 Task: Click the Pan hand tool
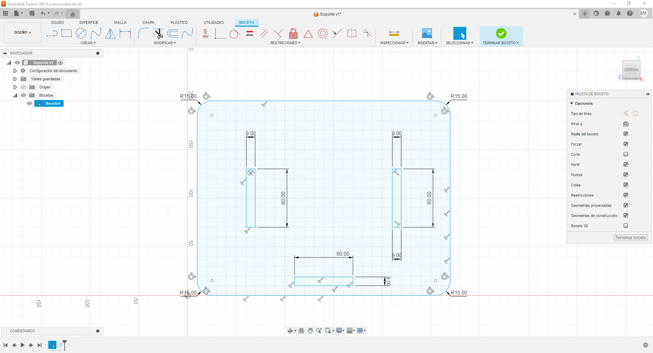[310, 331]
